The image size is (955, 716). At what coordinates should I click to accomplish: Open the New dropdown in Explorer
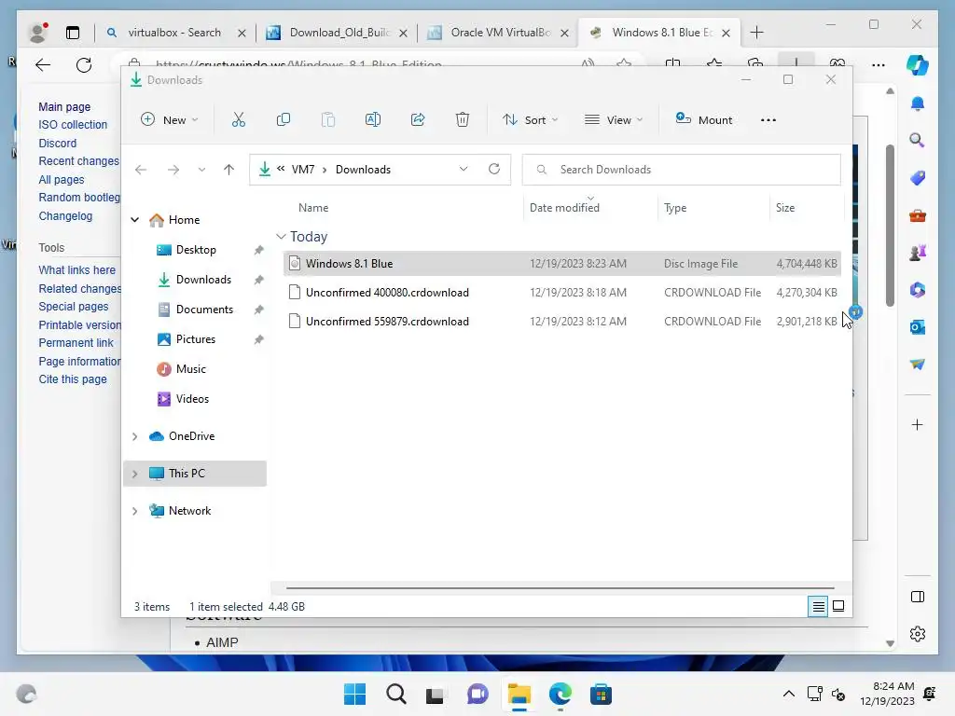coord(170,120)
